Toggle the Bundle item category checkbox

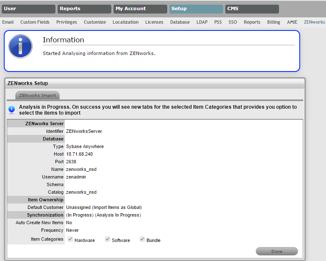pyautogui.click(x=142, y=239)
